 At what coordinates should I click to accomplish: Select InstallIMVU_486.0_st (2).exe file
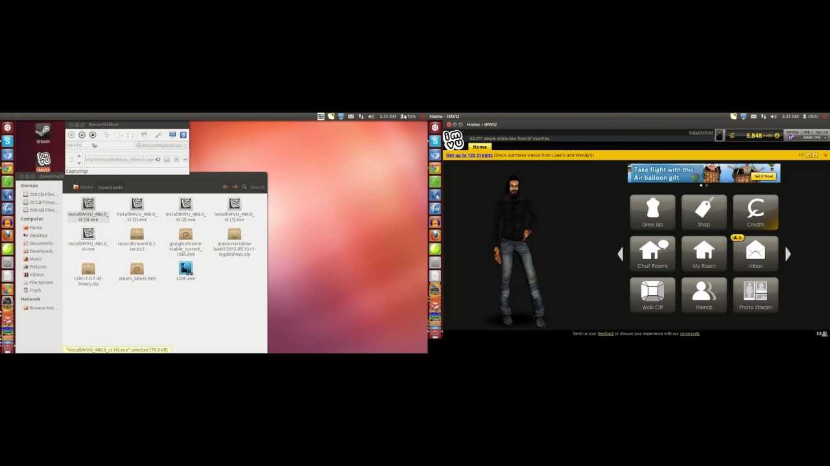point(185,210)
